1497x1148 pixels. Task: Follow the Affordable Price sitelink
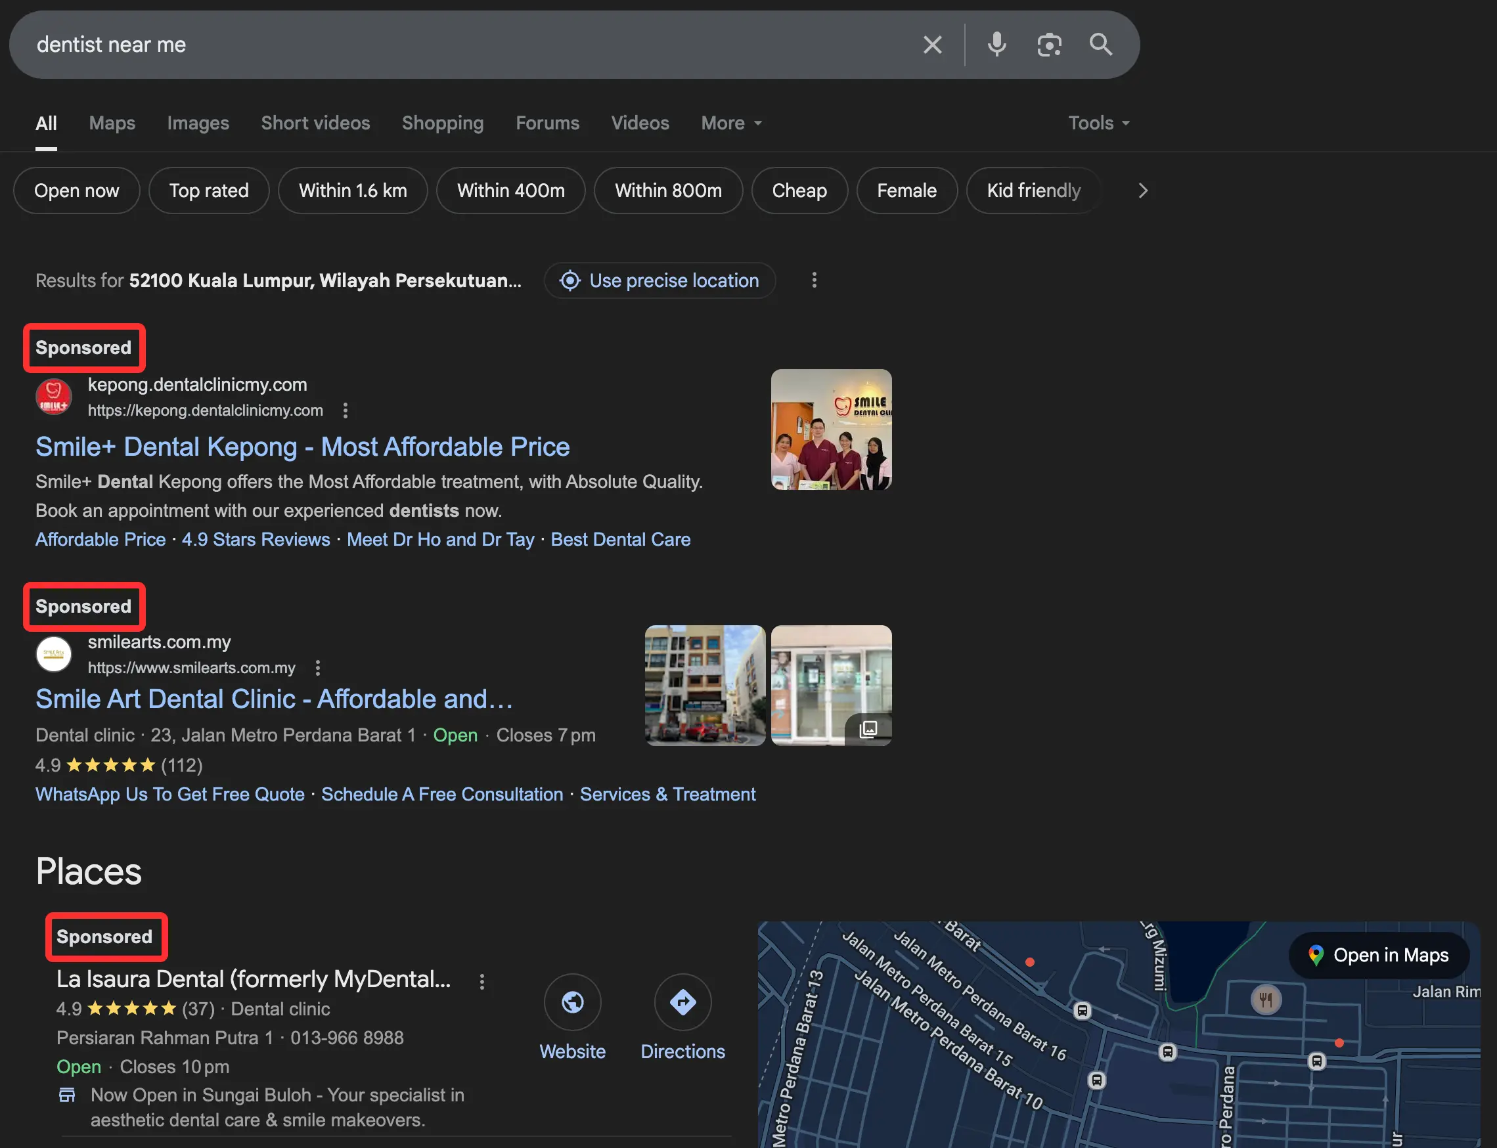click(x=101, y=540)
